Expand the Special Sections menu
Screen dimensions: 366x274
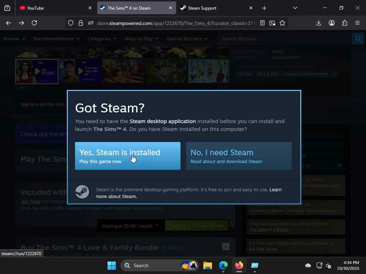tap(187, 39)
